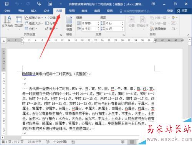This screenshot has height=145, width=192.
Task: Switch to the 开始 (Home) tab
Action: pos(21,11)
